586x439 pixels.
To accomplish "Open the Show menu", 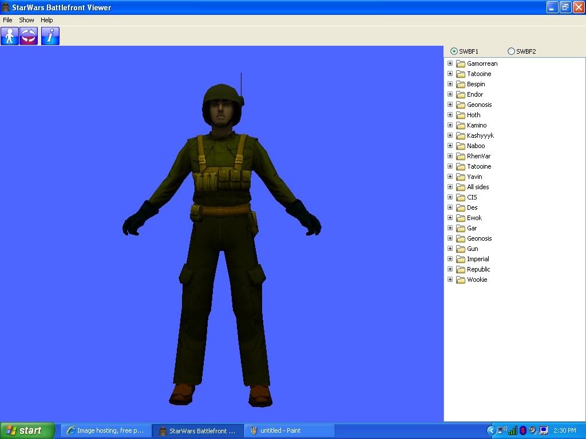I will [x=26, y=20].
